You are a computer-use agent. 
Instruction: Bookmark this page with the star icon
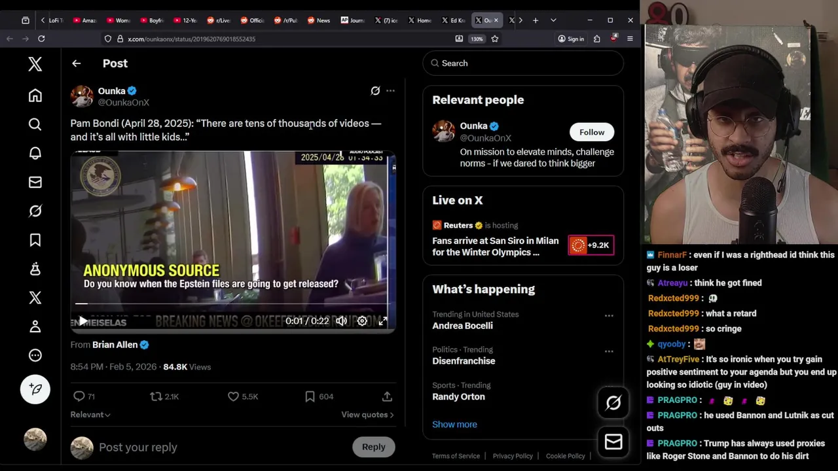495,39
